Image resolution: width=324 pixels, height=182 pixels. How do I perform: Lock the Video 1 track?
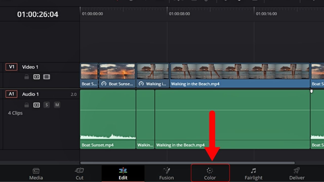point(27,77)
